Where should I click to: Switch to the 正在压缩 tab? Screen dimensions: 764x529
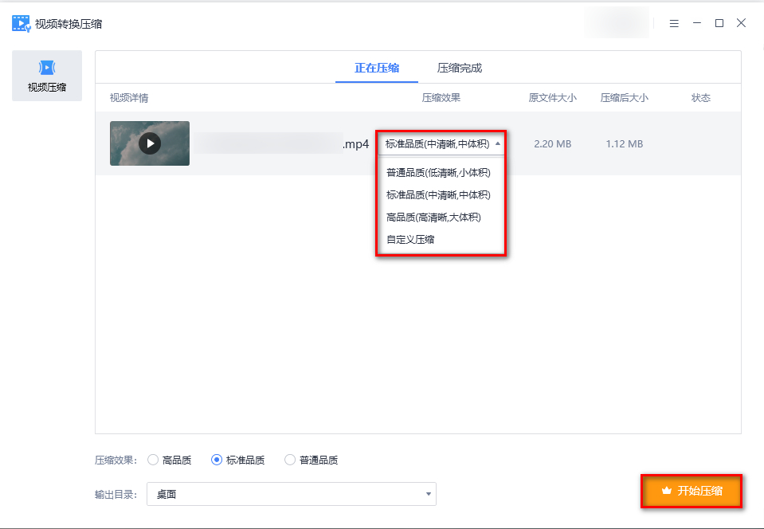click(x=376, y=66)
